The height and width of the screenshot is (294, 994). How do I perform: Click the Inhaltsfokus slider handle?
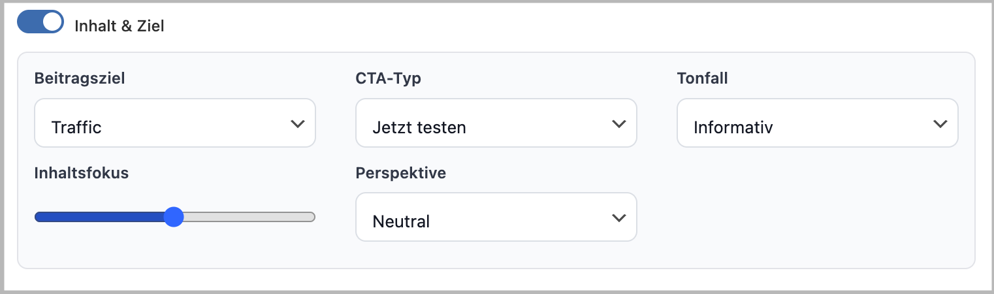point(173,217)
